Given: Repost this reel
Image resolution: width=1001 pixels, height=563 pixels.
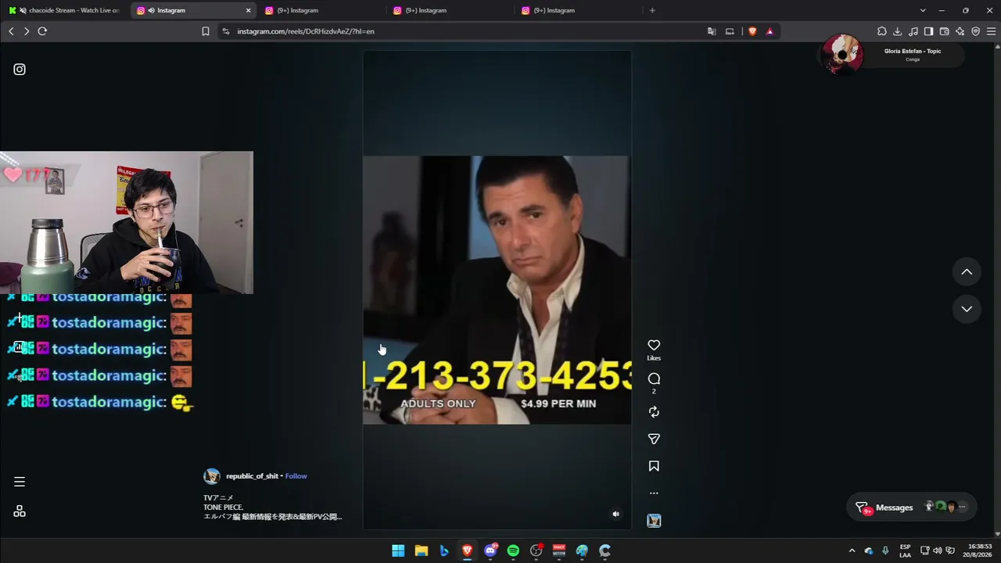Looking at the screenshot, I should 654,412.
